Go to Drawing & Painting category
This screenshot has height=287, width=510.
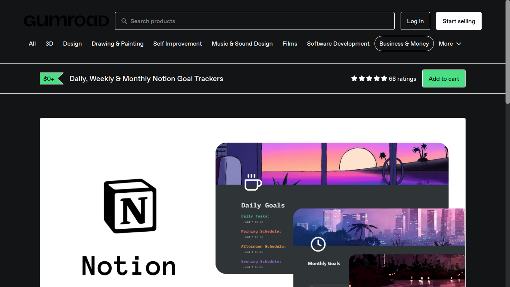coord(118,44)
